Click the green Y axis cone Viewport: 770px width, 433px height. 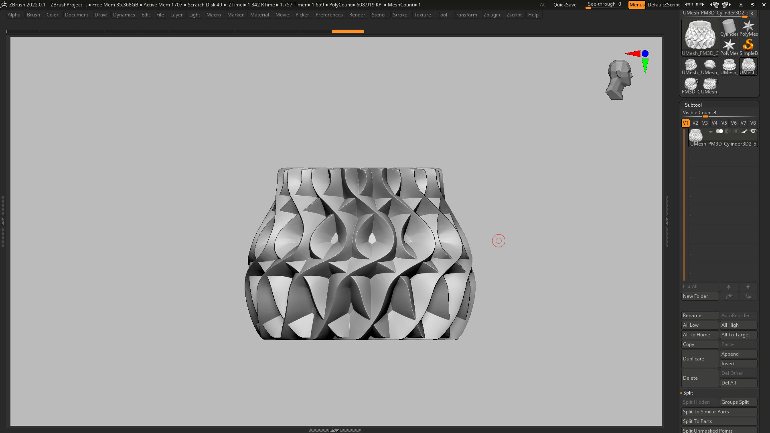click(x=645, y=66)
